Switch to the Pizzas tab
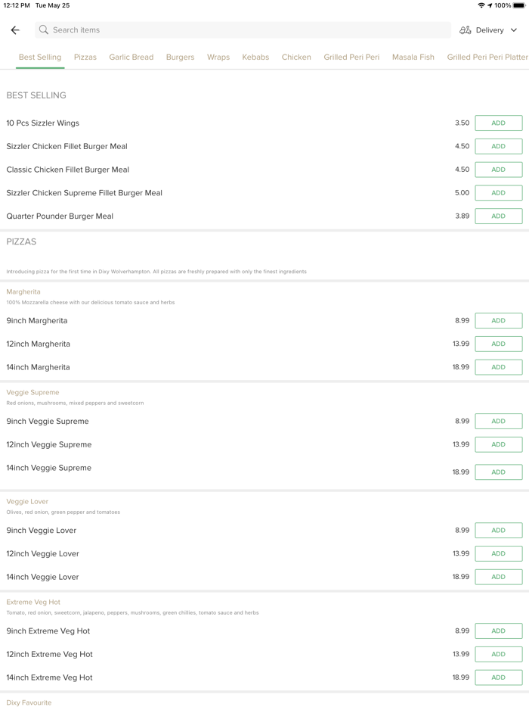This screenshot has height=707, width=529. pos(85,57)
